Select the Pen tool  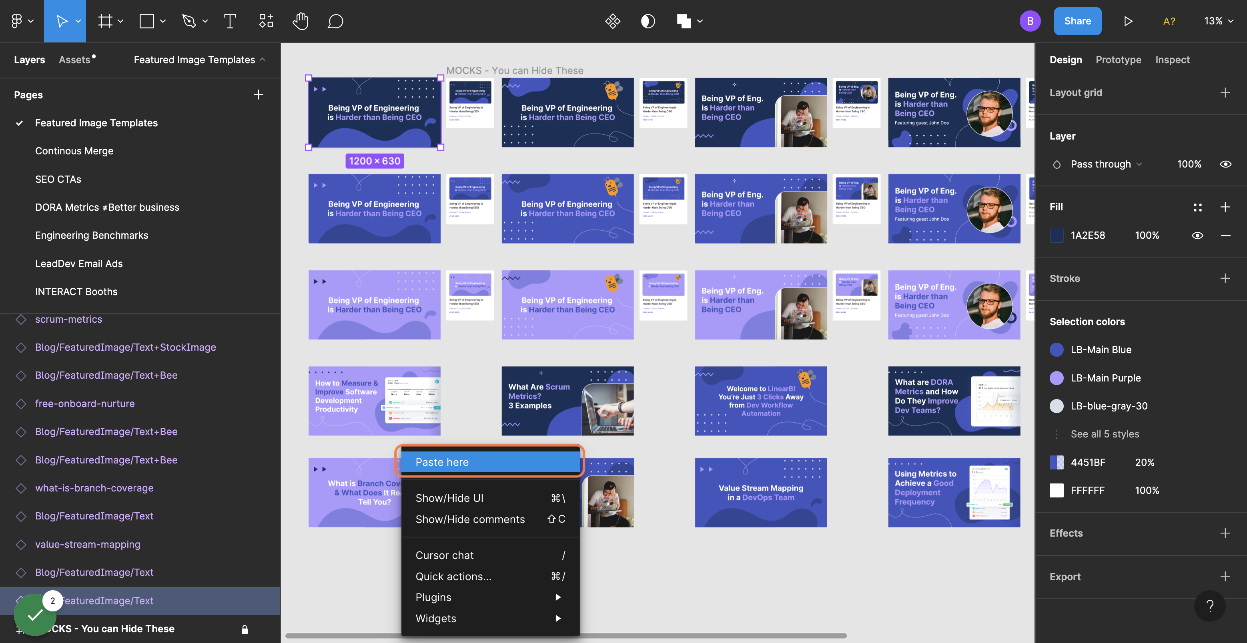[189, 21]
